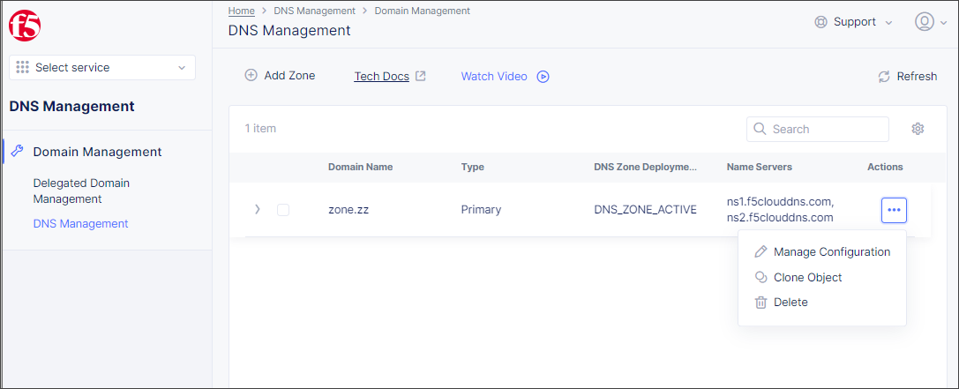This screenshot has height=389, width=959.
Task: Open table settings gear icon
Action: [918, 129]
